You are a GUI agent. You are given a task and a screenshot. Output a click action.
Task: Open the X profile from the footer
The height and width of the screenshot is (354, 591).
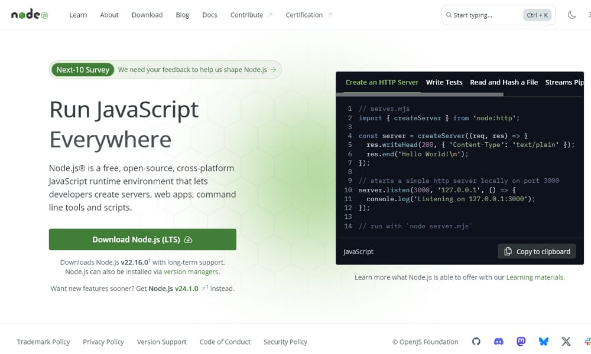click(566, 341)
